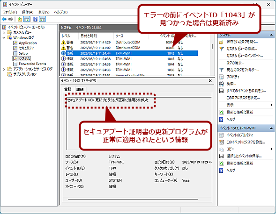
Task: Expand アプリケーションとサービス ログ node
Action: click(4, 69)
